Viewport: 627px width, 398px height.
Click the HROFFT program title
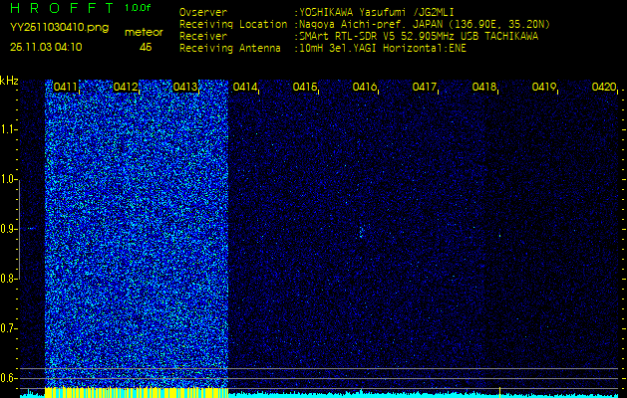click(x=63, y=8)
